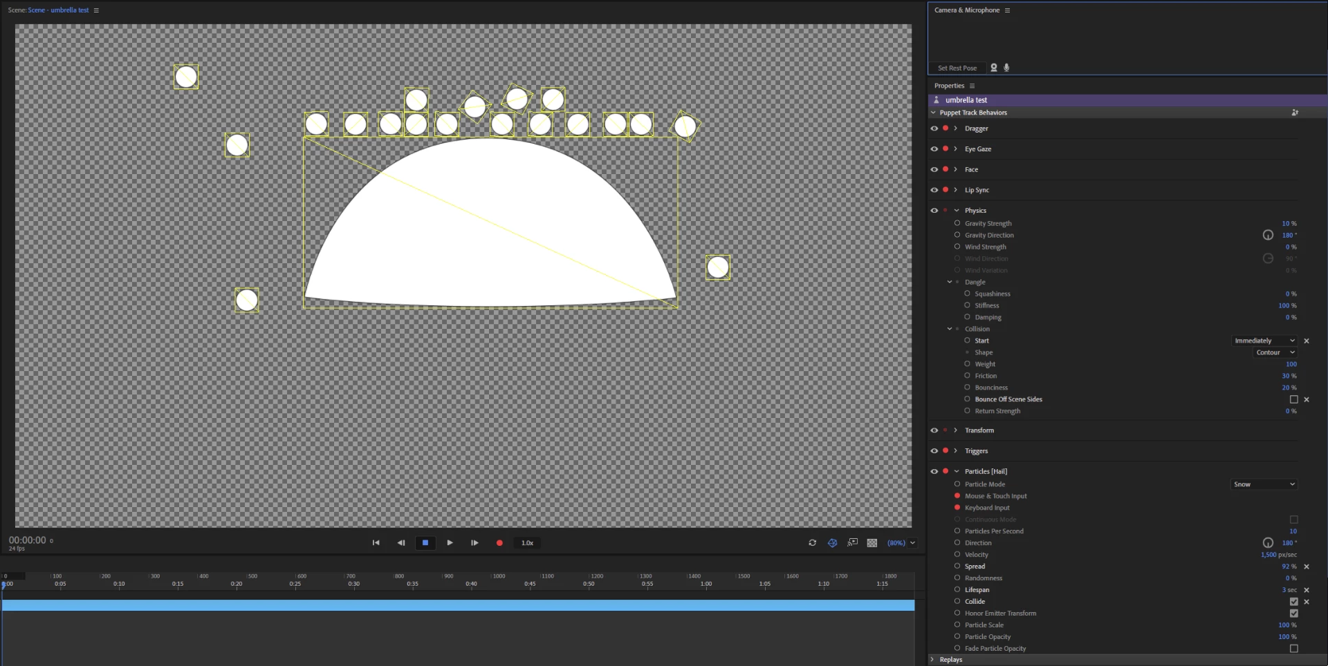Arm the Triggers record dot
The height and width of the screenshot is (666, 1328).
pyautogui.click(x=946, y=450)
